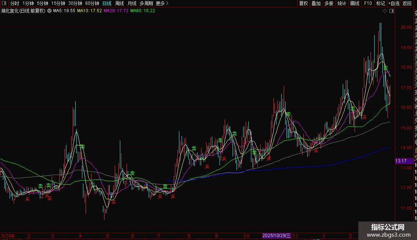Click the 返回 back button
Image resolution: width=417 pixels, height=240 pixels.
pyautogui.click(x=407, y=3)
